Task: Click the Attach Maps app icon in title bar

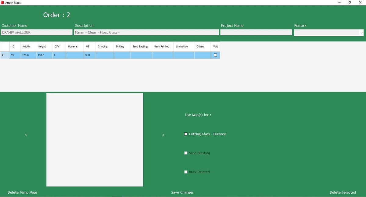Action: coord(2,2)
